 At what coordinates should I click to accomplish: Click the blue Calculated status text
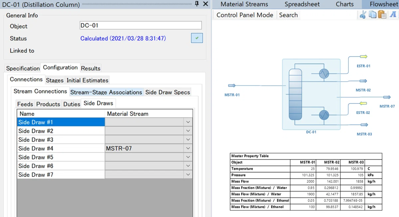pos(123,38)
